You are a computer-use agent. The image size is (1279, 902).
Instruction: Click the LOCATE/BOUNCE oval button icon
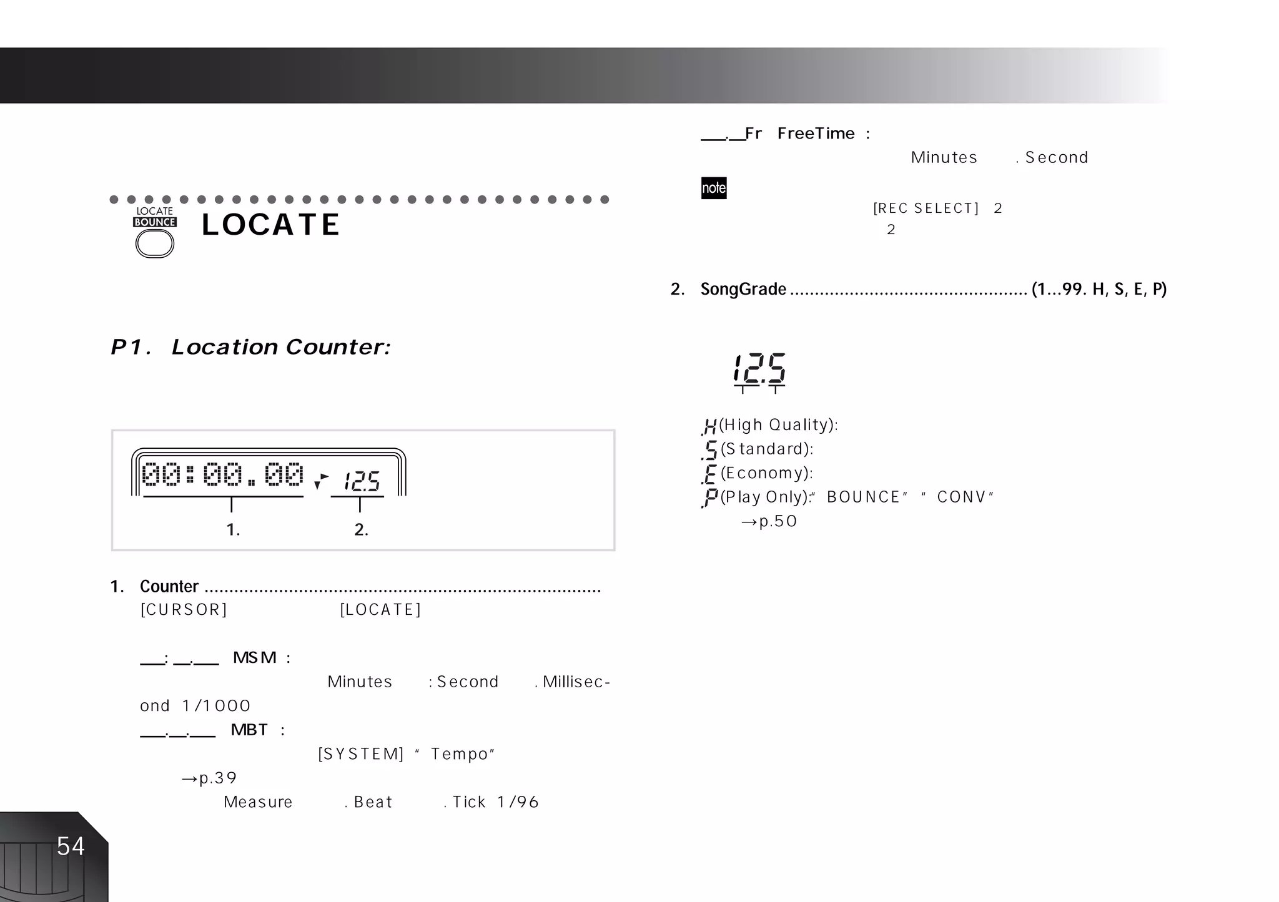click(154, 243)
